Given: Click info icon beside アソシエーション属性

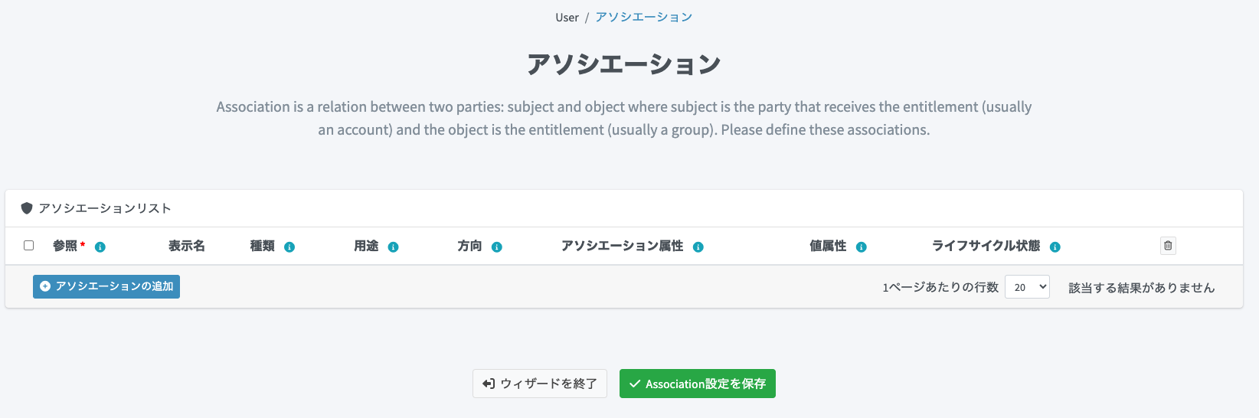Looking at the screenshot, I should pyautogui.click(x=698, y=247).
